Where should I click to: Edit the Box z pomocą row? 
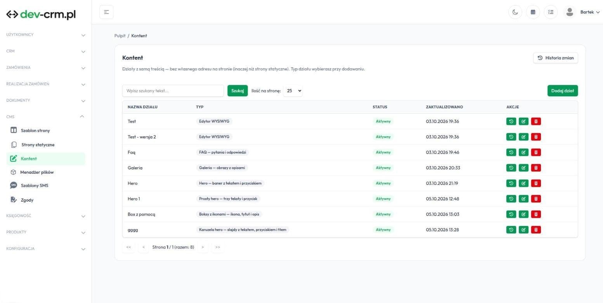(523, 214)
